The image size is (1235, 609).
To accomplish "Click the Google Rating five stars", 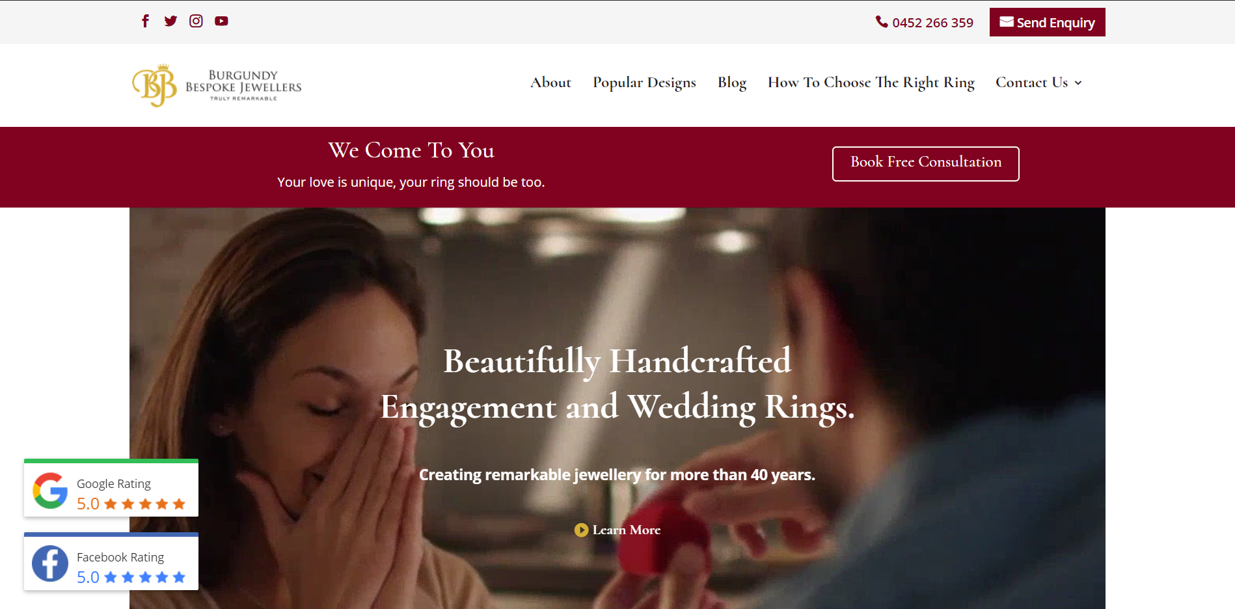I will [145, 504].
